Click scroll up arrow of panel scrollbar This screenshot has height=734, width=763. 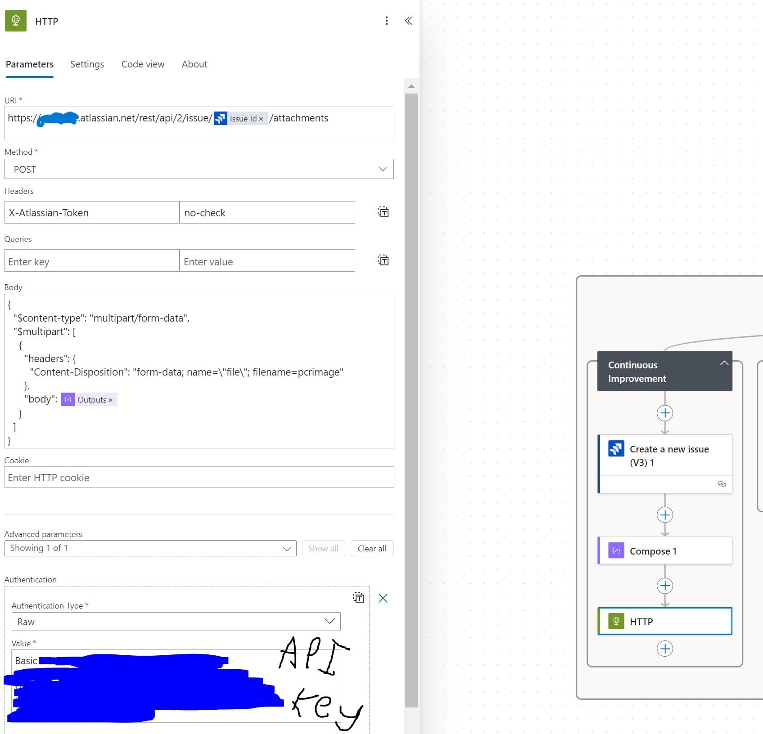click(411, 86)
